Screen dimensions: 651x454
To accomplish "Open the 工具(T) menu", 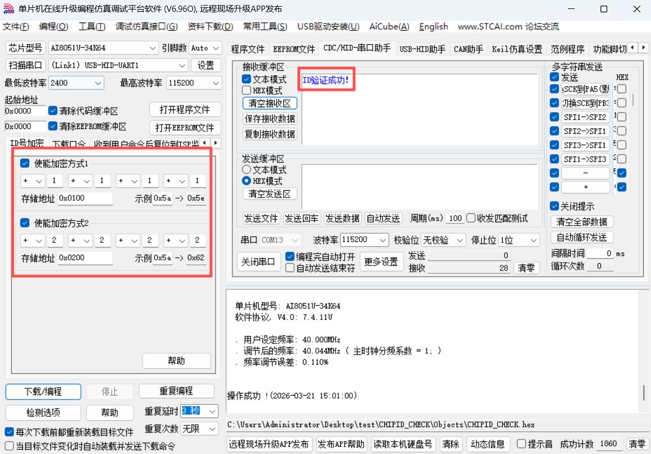I will tap(92, 26).
